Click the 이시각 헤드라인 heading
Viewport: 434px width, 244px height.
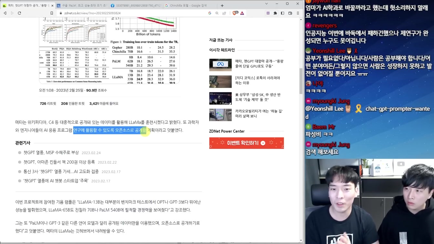click(x=222, y=50)
